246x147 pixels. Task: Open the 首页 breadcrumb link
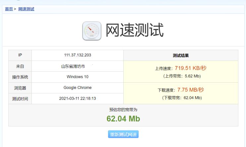tap(9, 9)
